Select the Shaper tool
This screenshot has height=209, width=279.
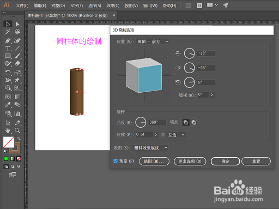tap(8, 64)
